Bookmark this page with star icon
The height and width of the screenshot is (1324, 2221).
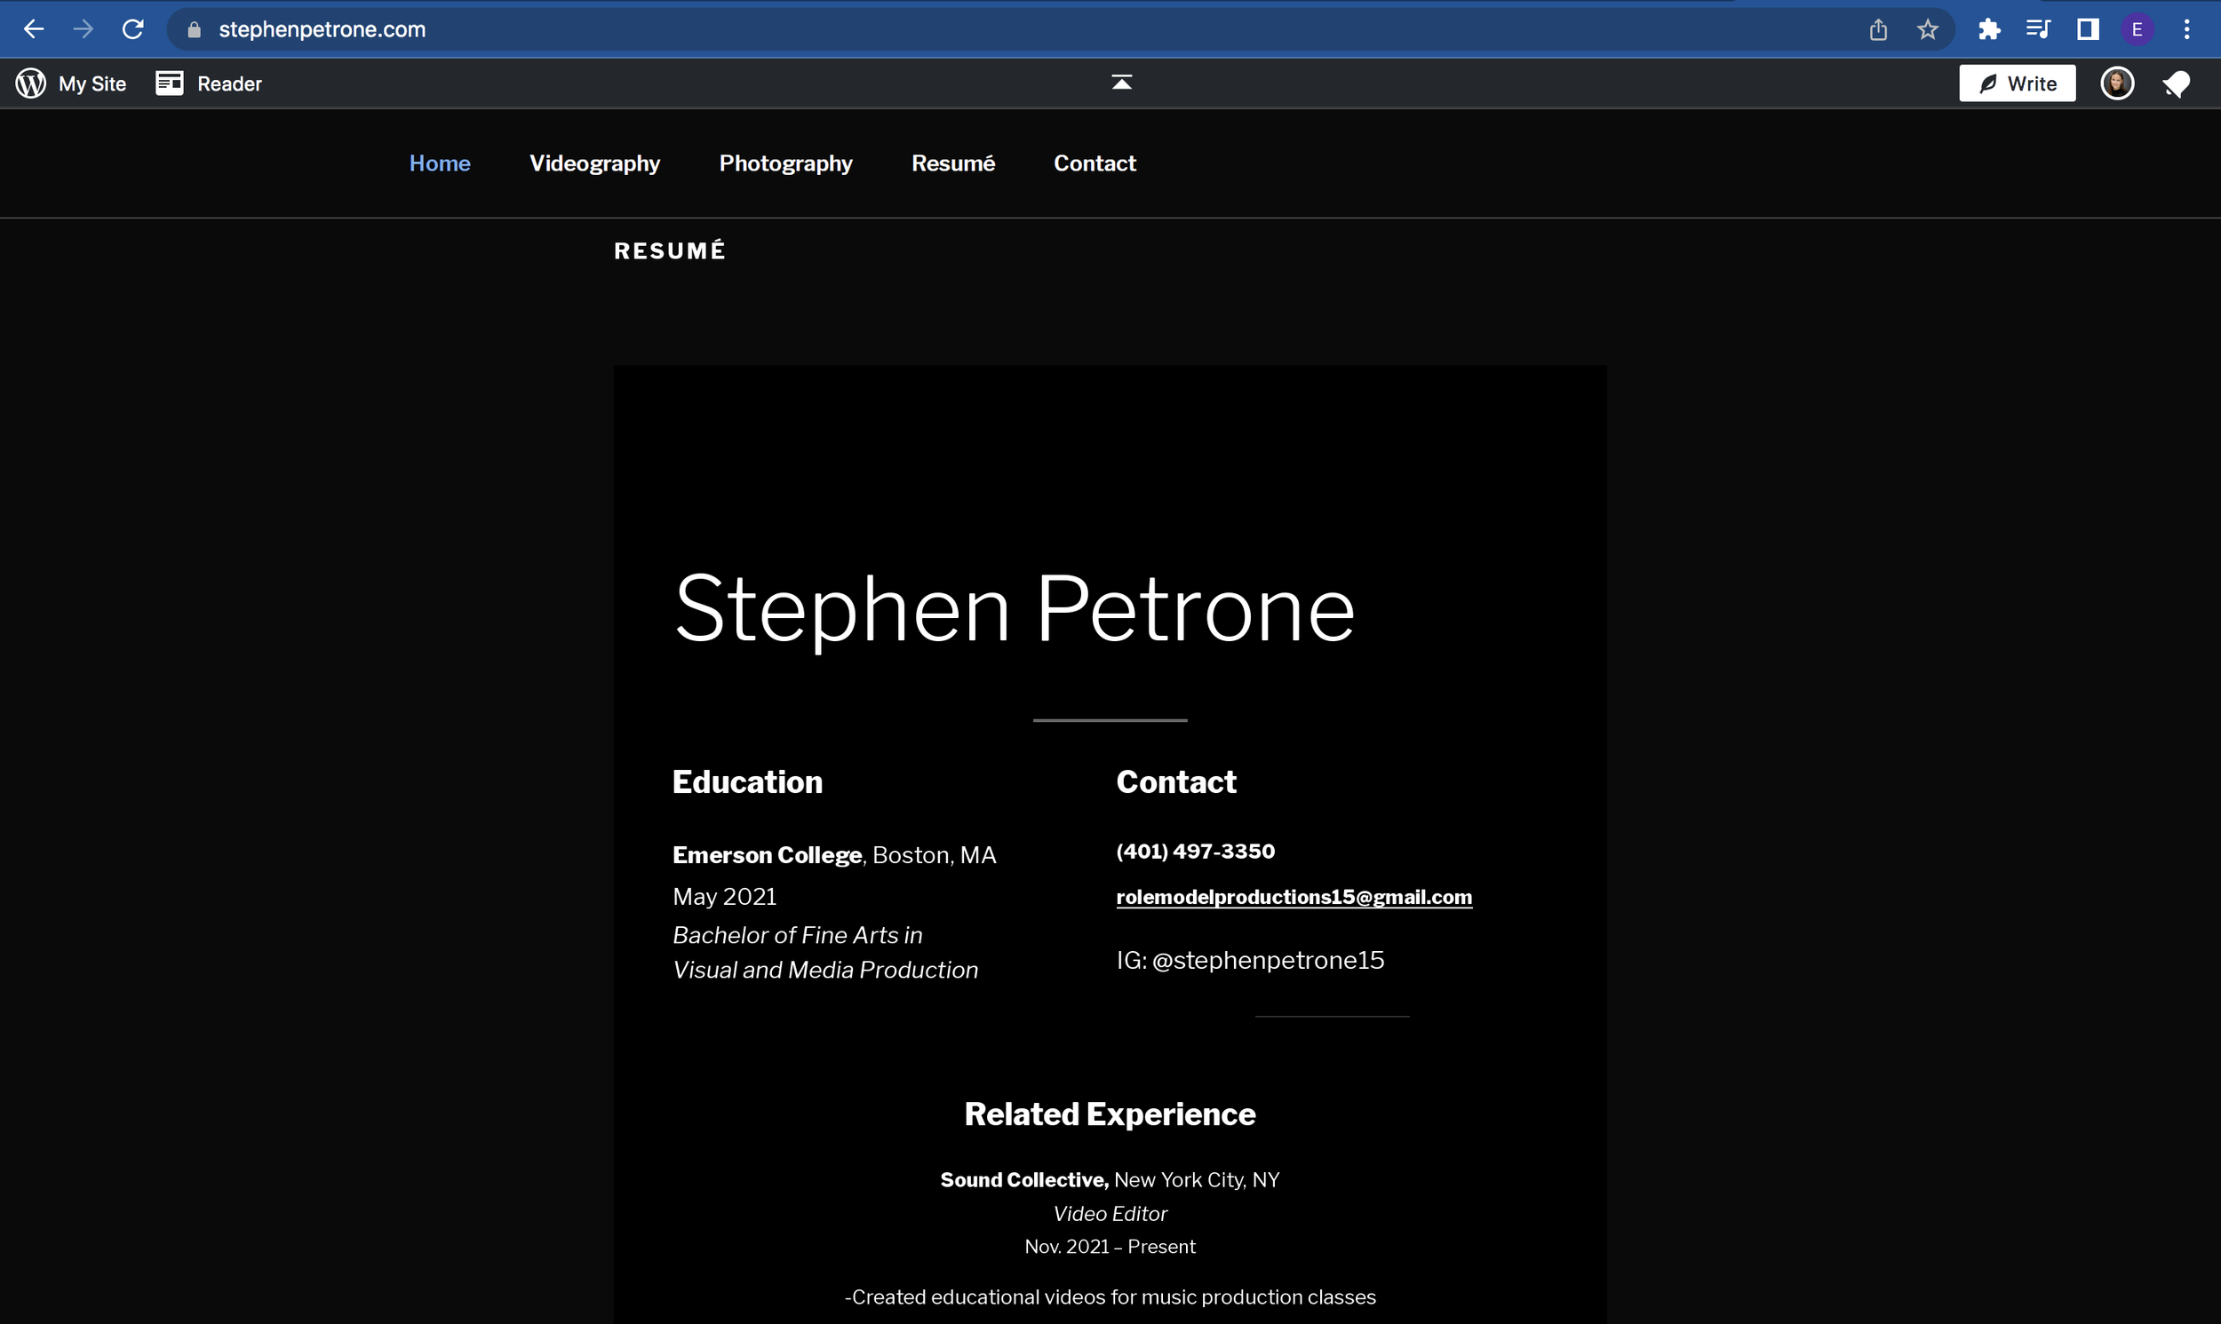coord(1928,29)
